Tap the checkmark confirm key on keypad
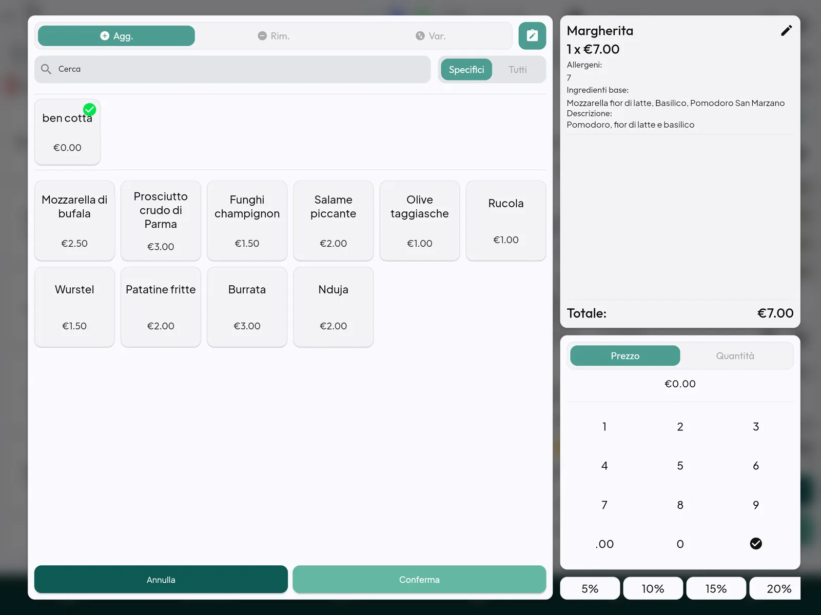The width and height of the screenshot is (821, 615). tap(756, 544)
